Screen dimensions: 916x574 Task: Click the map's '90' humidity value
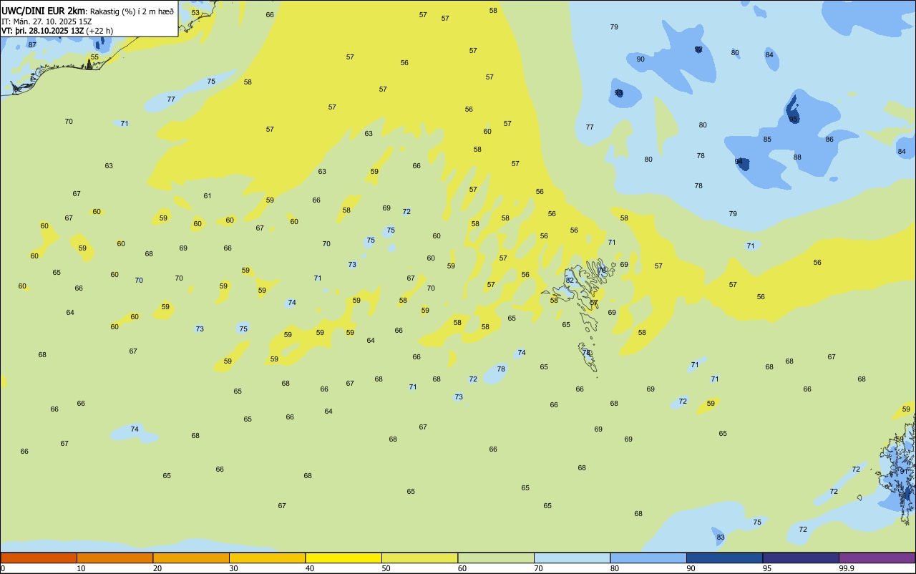tap(640, 59)
